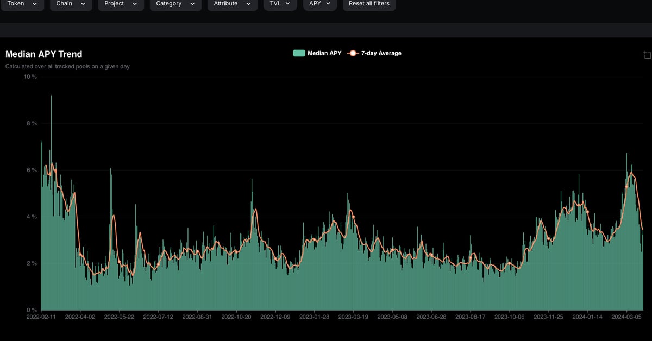Click the 2022-07-12 date label
Screen dimensions: 652x341
coord(158,317)
